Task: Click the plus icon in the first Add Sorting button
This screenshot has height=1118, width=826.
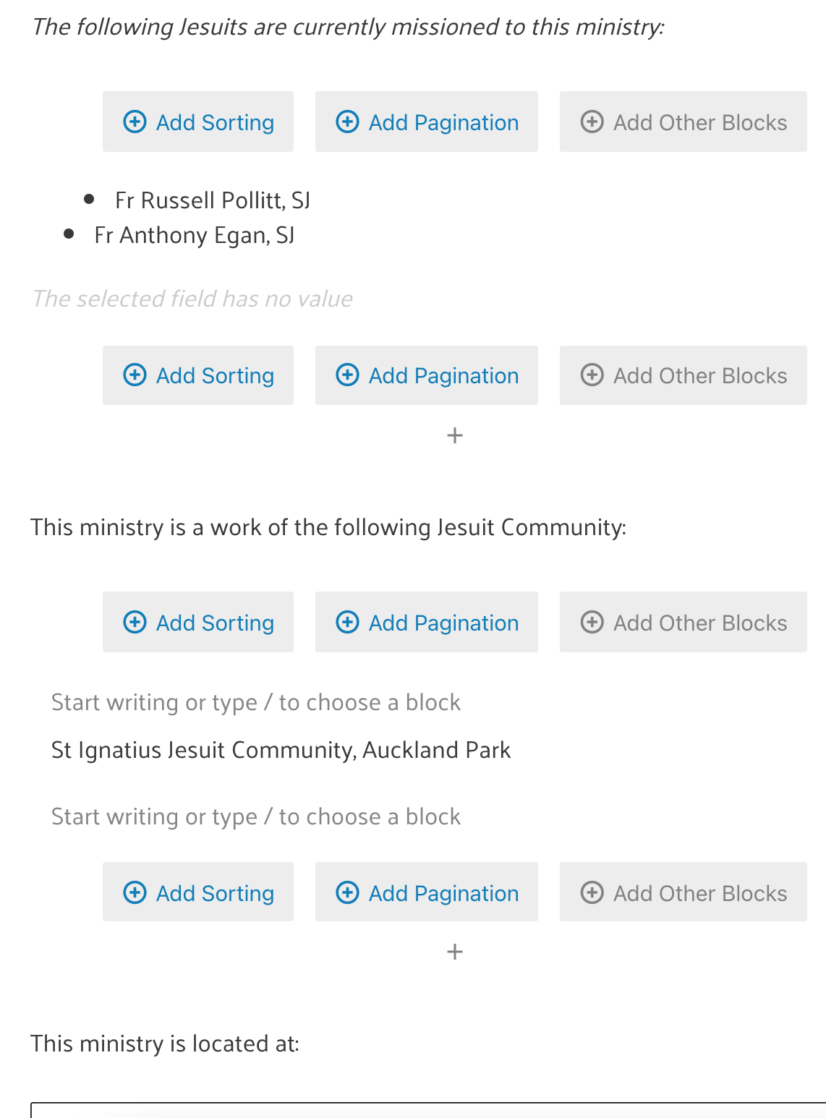Action: 135,121
